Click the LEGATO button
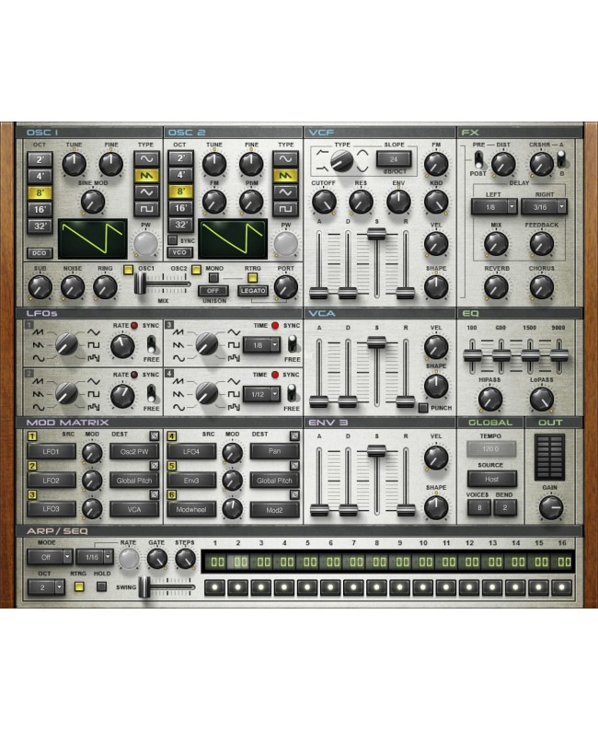Image resolution: width=598 pixels, height=731 pixels. point(252,290)
